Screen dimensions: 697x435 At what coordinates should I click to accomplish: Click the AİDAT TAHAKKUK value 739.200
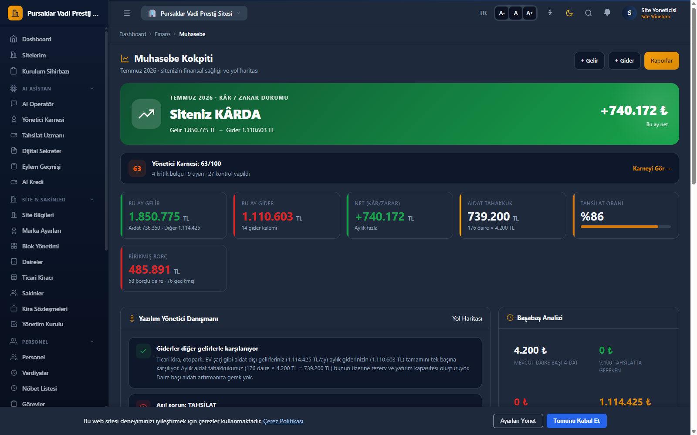click(488, 216)
